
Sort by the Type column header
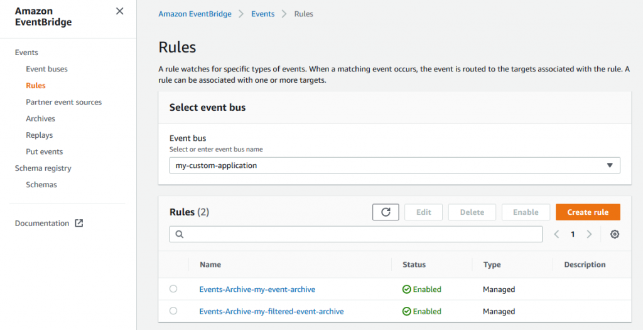coord(492,265)
